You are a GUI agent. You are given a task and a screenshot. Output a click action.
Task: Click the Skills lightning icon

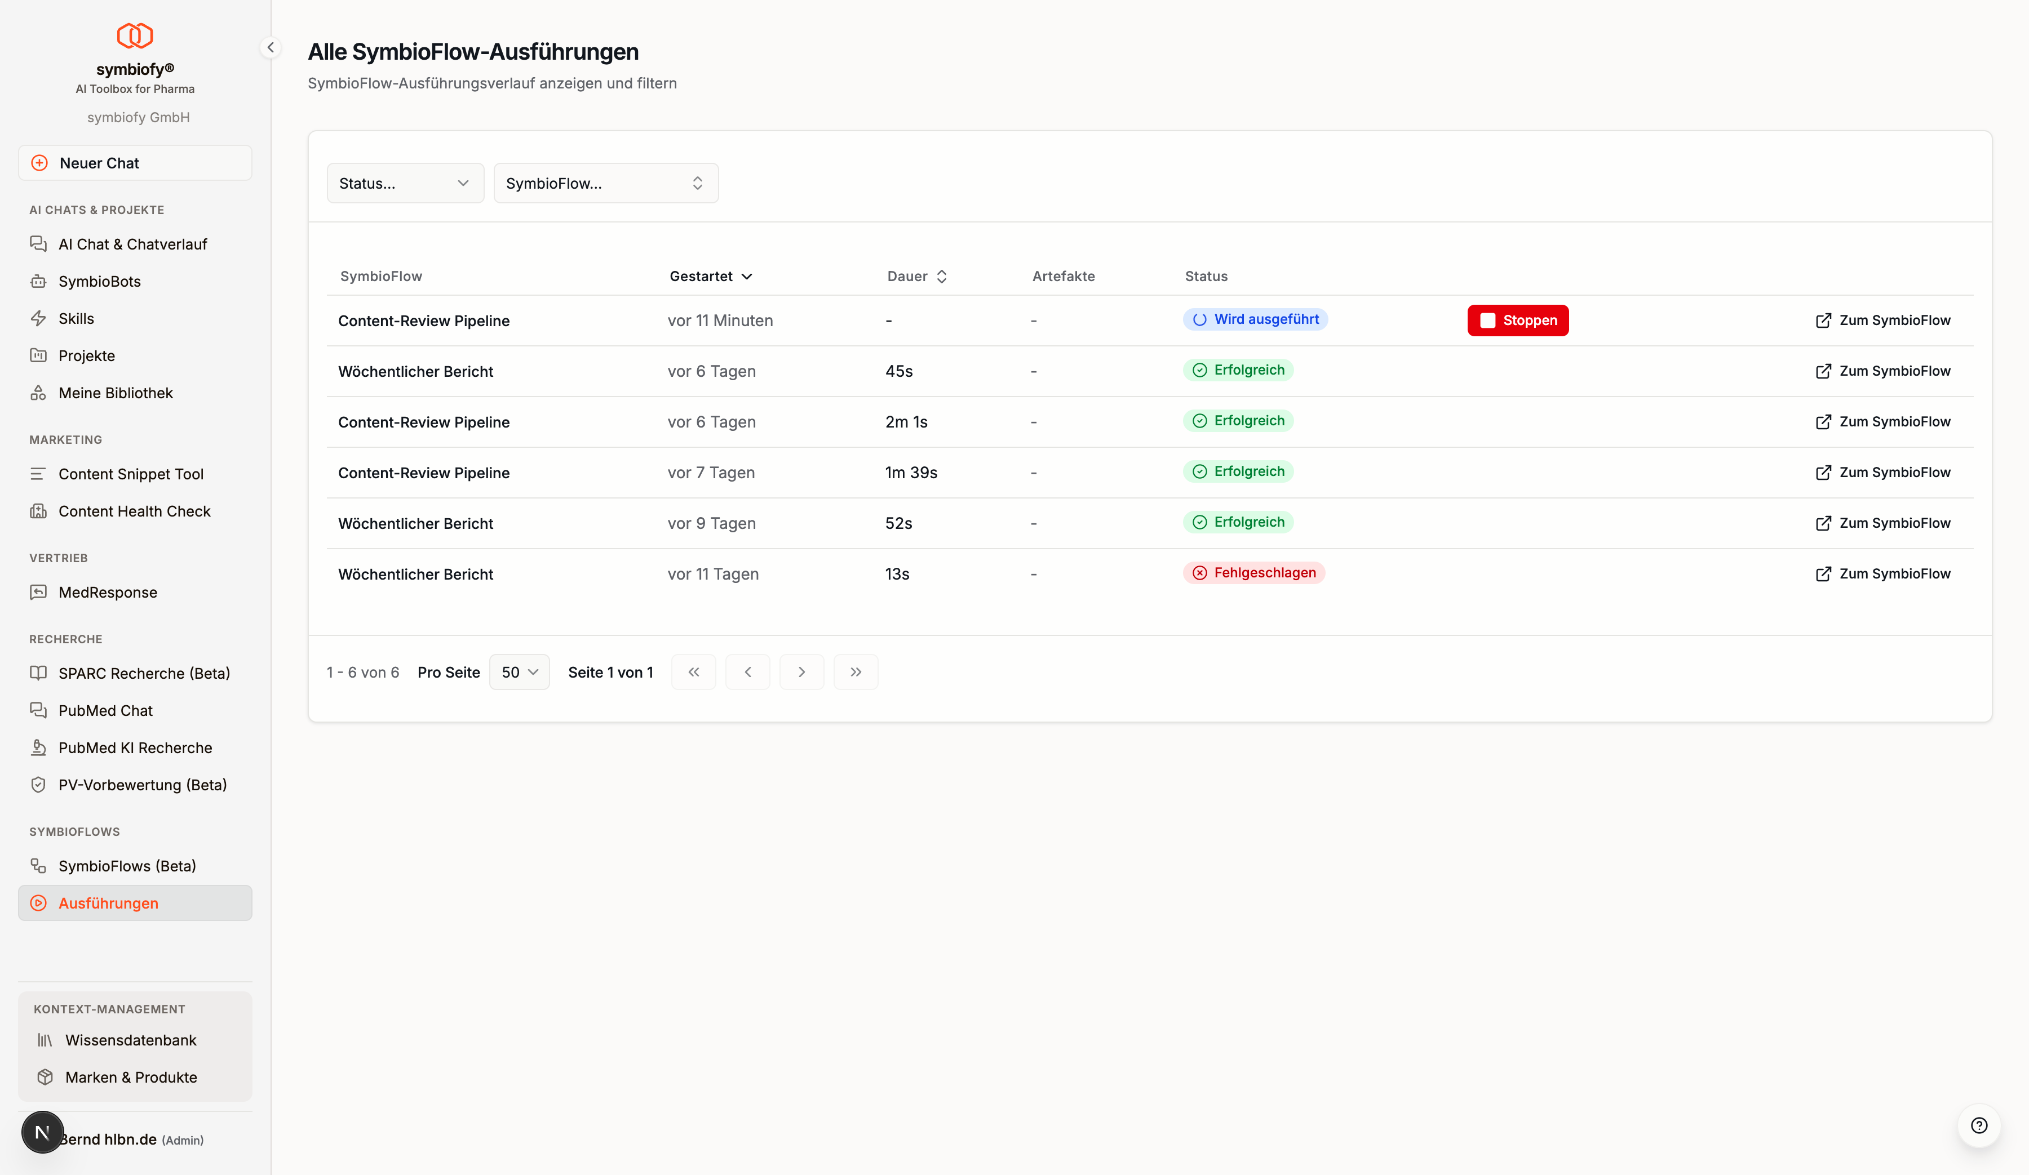38,318
